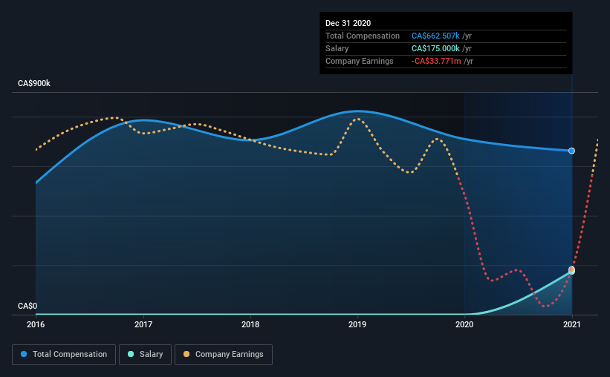Click the CA$662.507k total compensation value
Screen dimensions: 610x377
pos(435,36)
